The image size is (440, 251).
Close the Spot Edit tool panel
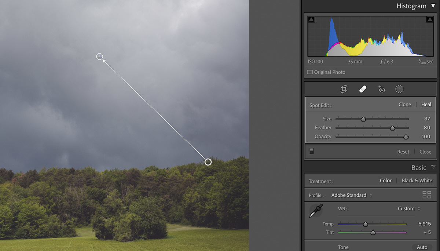click(425, 152)
